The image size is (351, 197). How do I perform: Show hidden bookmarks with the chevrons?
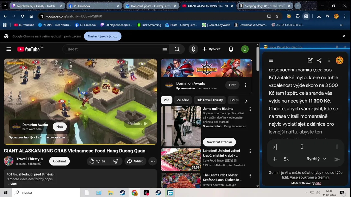click(341, 25)
